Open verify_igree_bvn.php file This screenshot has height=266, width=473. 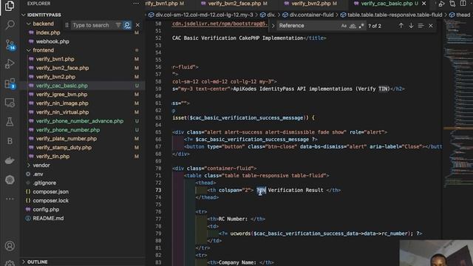pyautogui.click(x=61, y=95)
